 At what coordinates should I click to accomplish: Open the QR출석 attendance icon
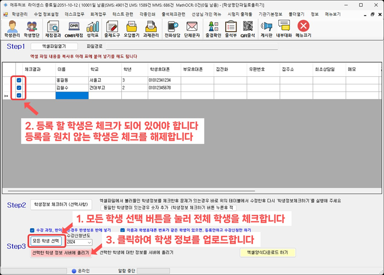coord(247,29)
